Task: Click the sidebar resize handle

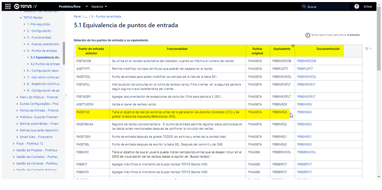Action: point(66,95)
